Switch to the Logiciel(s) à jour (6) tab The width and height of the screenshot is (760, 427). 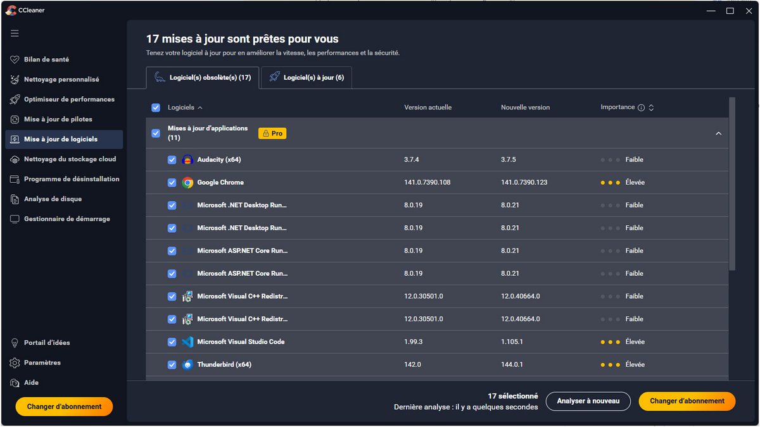[x=306, y=78]
